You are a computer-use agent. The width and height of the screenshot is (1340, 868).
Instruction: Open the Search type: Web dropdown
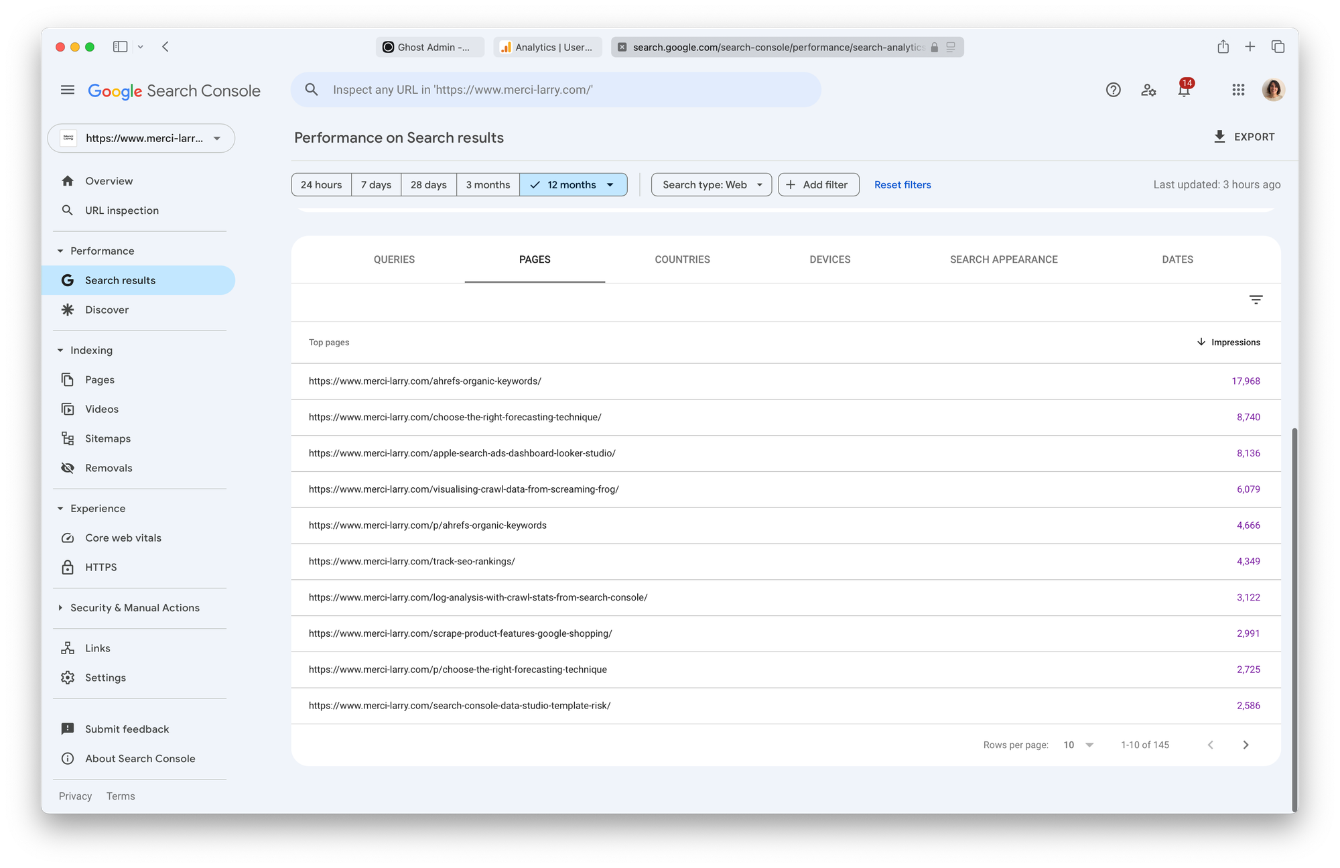point(711,184)
